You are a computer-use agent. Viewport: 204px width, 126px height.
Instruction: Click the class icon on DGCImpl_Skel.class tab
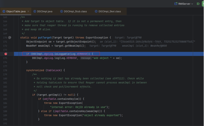(x=96, y=11)
